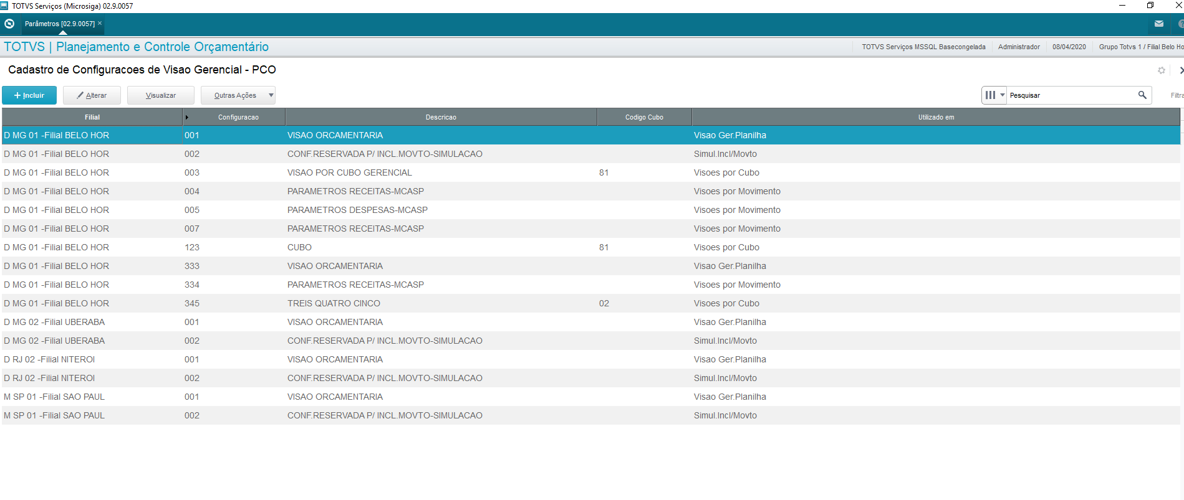
Task: Click the 08/04/2020 date label
Action: tap(1069, 47)
